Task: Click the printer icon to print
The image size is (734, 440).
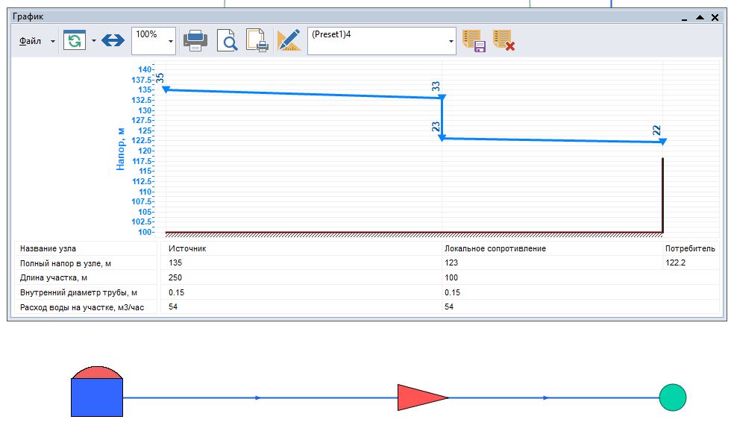Action: 196,41
